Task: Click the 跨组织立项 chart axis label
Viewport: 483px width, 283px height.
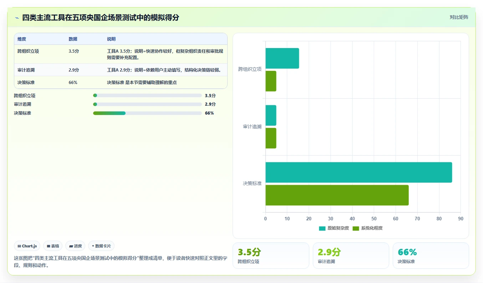Action: point(250,69)
